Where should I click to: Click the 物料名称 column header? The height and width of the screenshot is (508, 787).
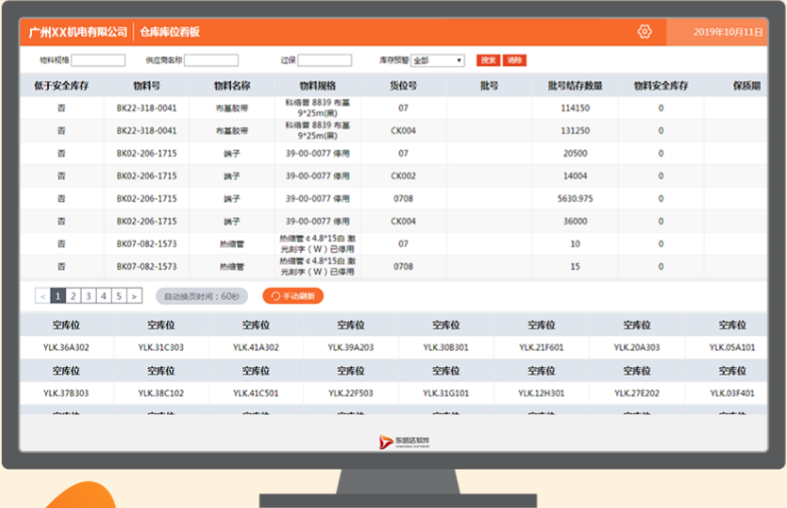[x=232, y=85]
